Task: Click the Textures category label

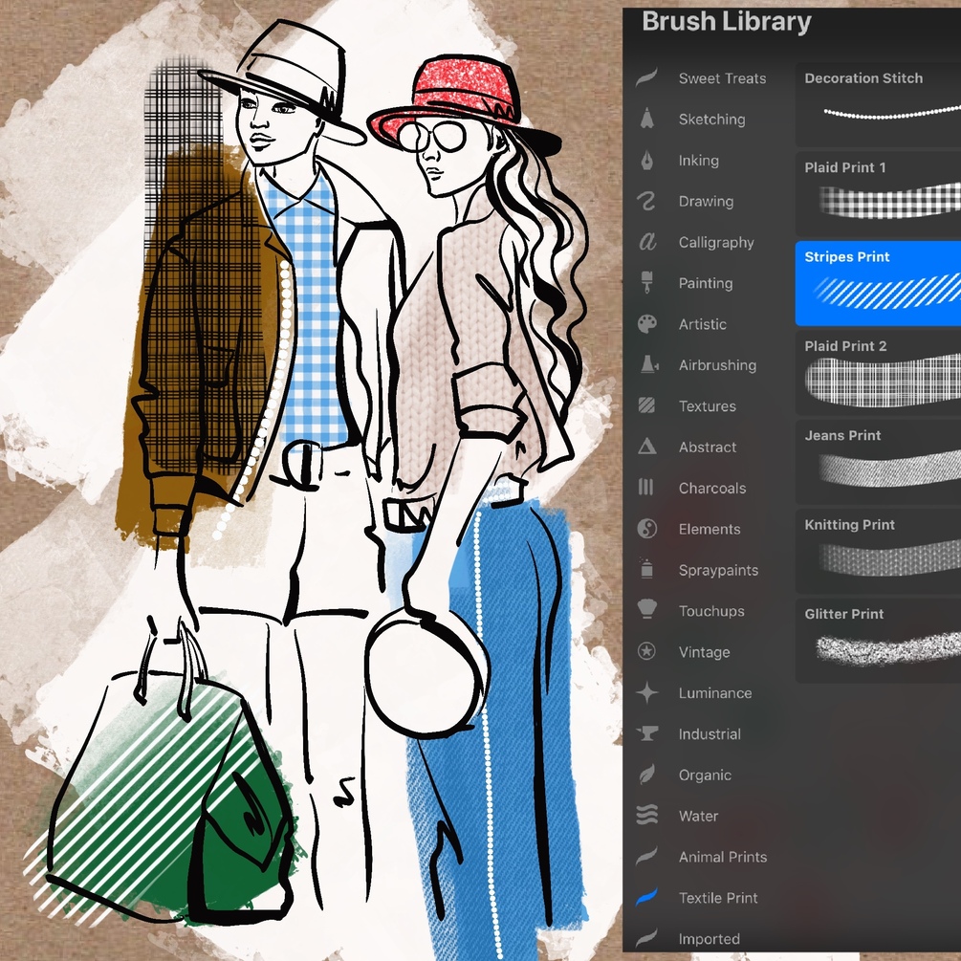Action: click(x=708, y=405)
